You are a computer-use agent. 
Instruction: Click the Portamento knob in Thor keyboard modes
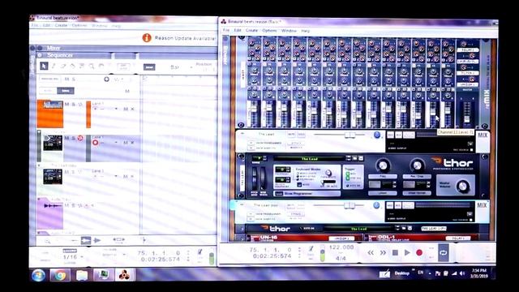(328, 173)
